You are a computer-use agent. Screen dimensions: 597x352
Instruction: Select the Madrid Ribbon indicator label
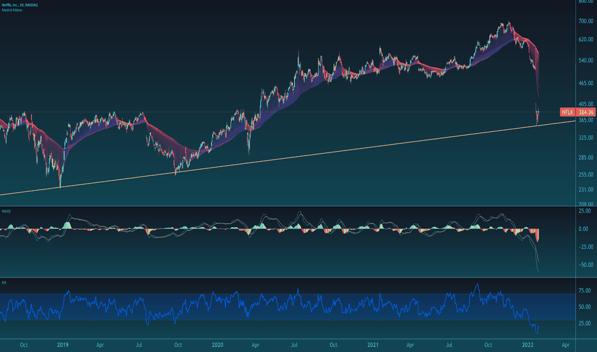tap(12, 10)
